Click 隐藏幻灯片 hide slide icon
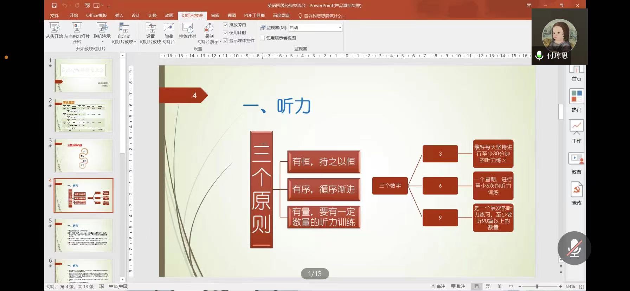630x291 pixels. coord(169,28)
